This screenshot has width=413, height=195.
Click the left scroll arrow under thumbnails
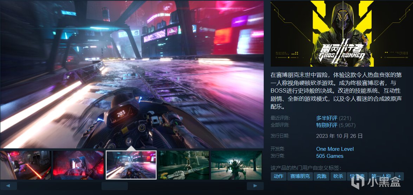[x=8, y=186]
